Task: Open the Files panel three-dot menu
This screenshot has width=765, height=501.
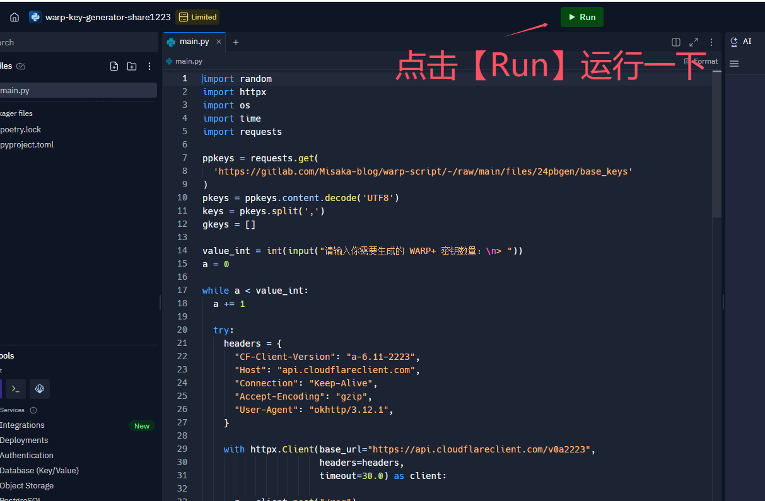Action: tap(149, 66)
